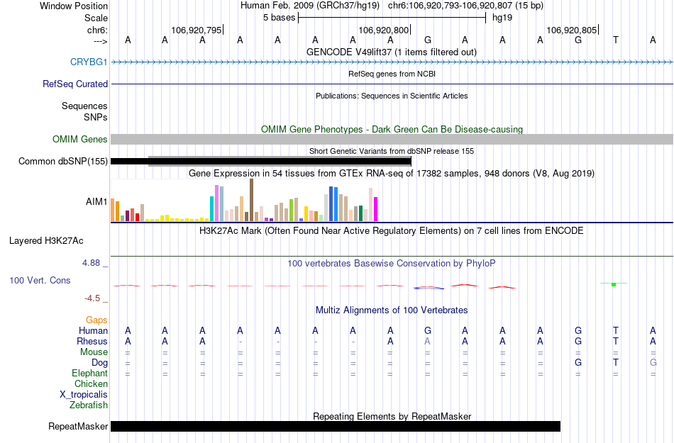Click the tall dark brown GTEx expression bar
This screenshot has height=443, width=674.
tap(251, 200)
